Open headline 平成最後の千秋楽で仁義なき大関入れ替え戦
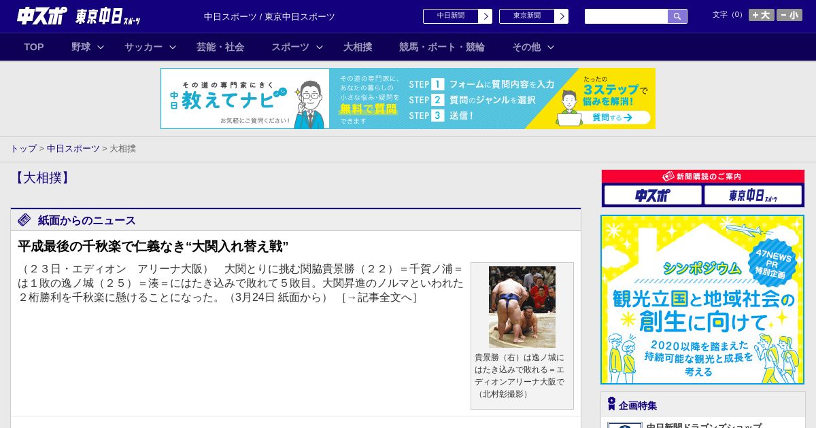Image resolution: width=816 pixels, height=428 pixels. (x=153, y=246)
